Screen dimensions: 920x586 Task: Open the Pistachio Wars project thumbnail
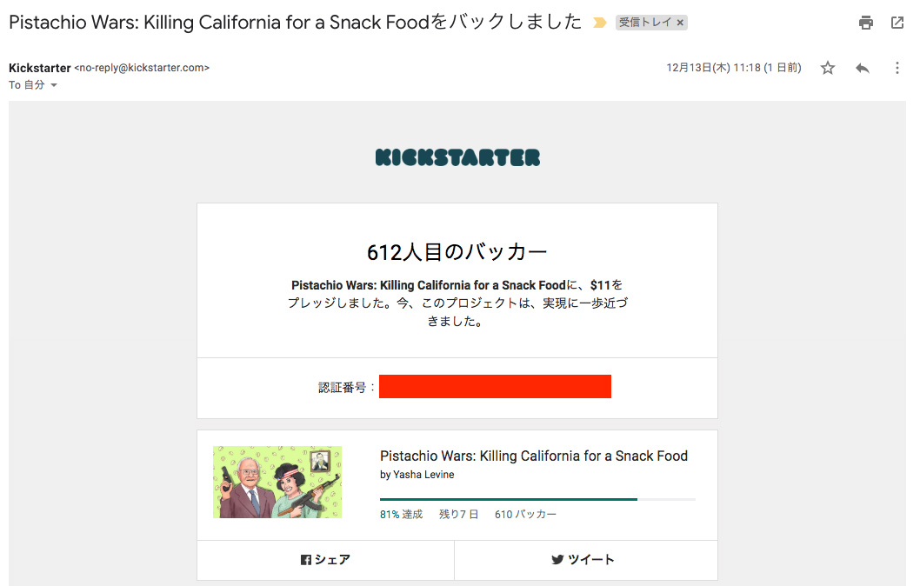click(277, 483)
